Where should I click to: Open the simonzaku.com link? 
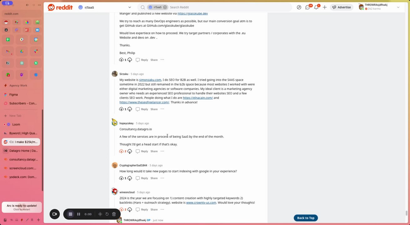150,80
